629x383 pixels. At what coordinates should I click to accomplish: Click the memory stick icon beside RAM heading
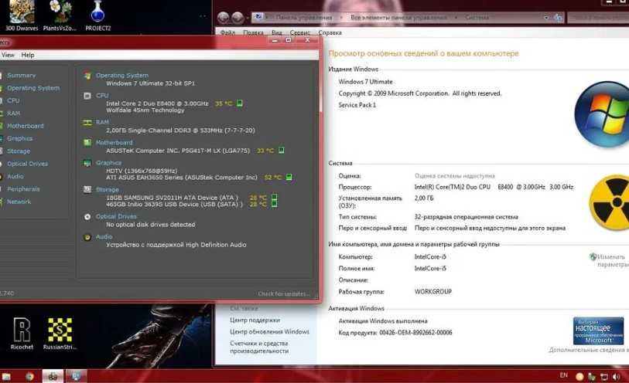tap(87, 123)
